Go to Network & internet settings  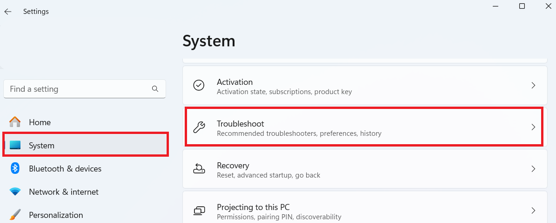(64, 192)
